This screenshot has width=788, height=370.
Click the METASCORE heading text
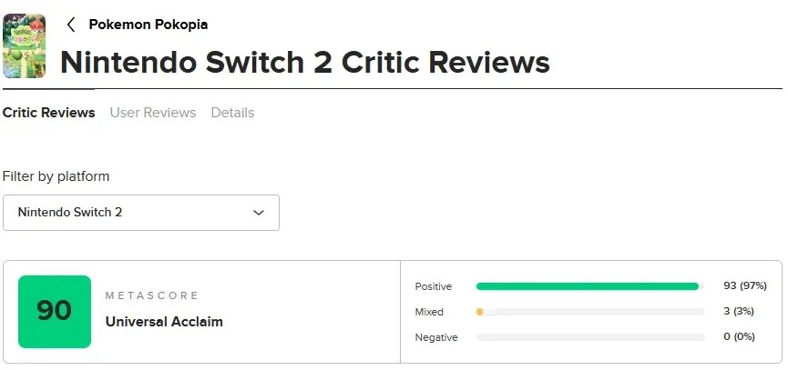pyautogui.click(x=152, y=295)
